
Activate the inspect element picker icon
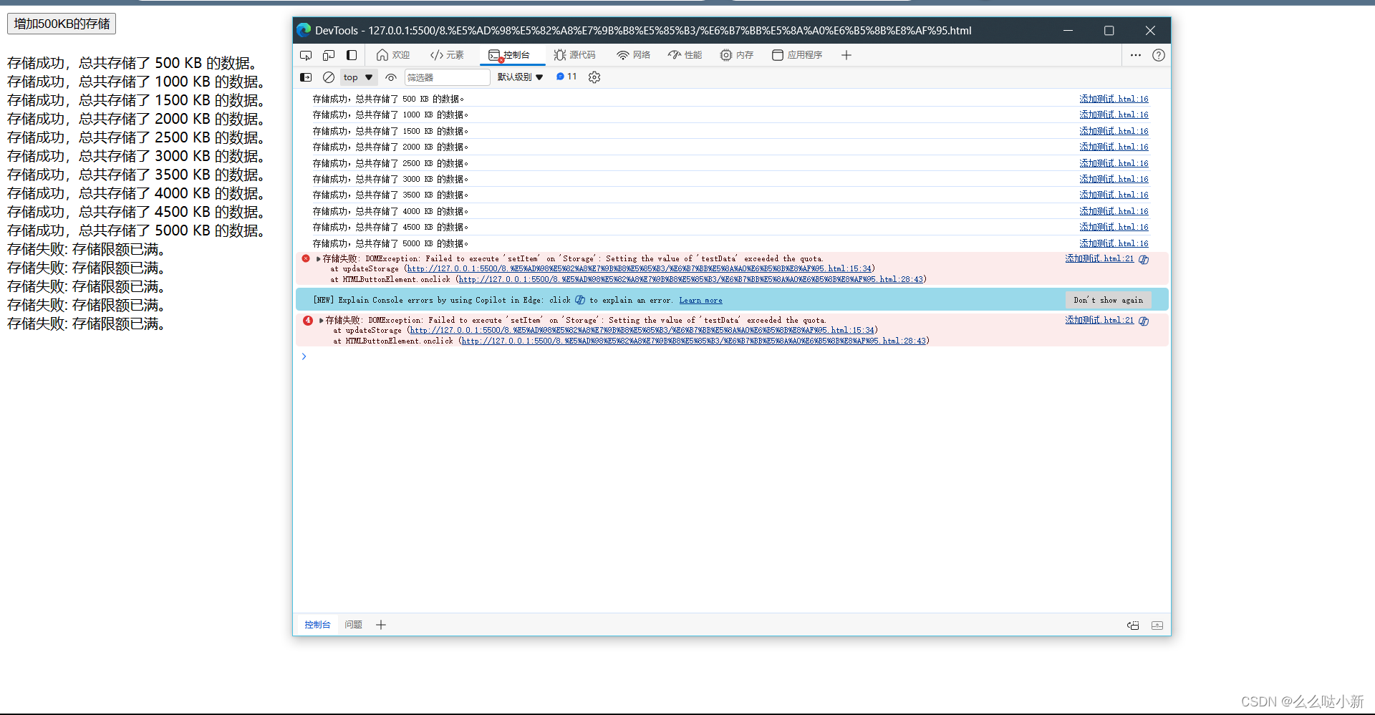306,55
